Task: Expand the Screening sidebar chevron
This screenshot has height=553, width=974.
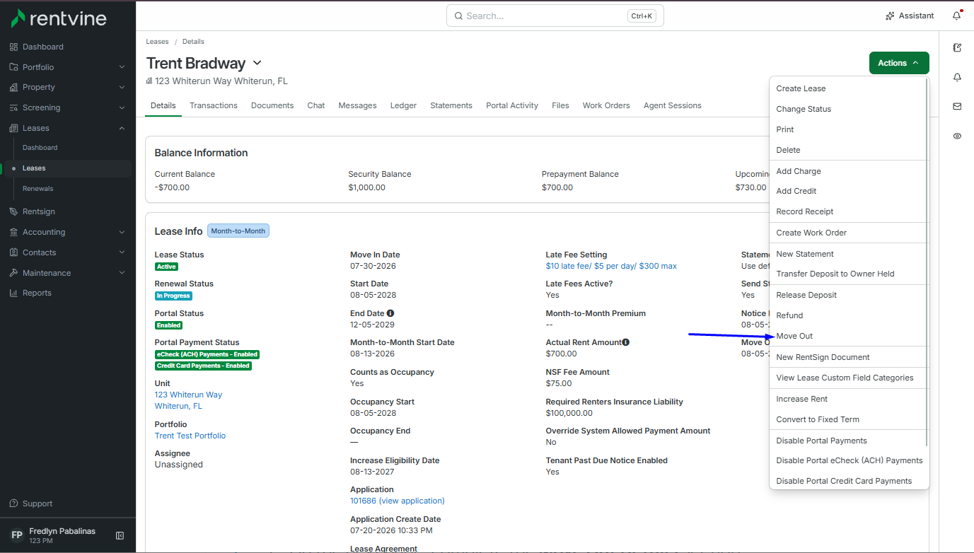Action: pos(122,107)
